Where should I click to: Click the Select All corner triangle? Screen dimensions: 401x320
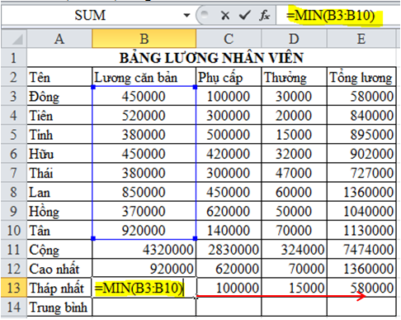click(14, 39)
